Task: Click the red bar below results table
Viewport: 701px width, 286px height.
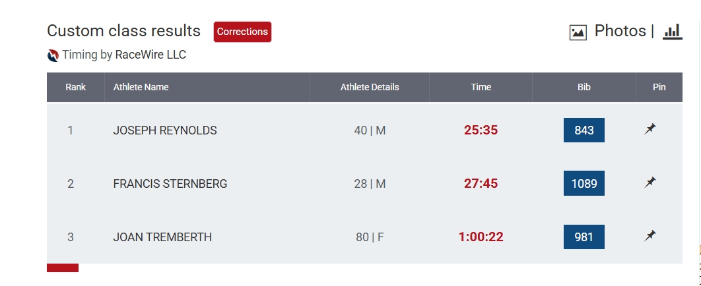Action: [x=63, y=268]
